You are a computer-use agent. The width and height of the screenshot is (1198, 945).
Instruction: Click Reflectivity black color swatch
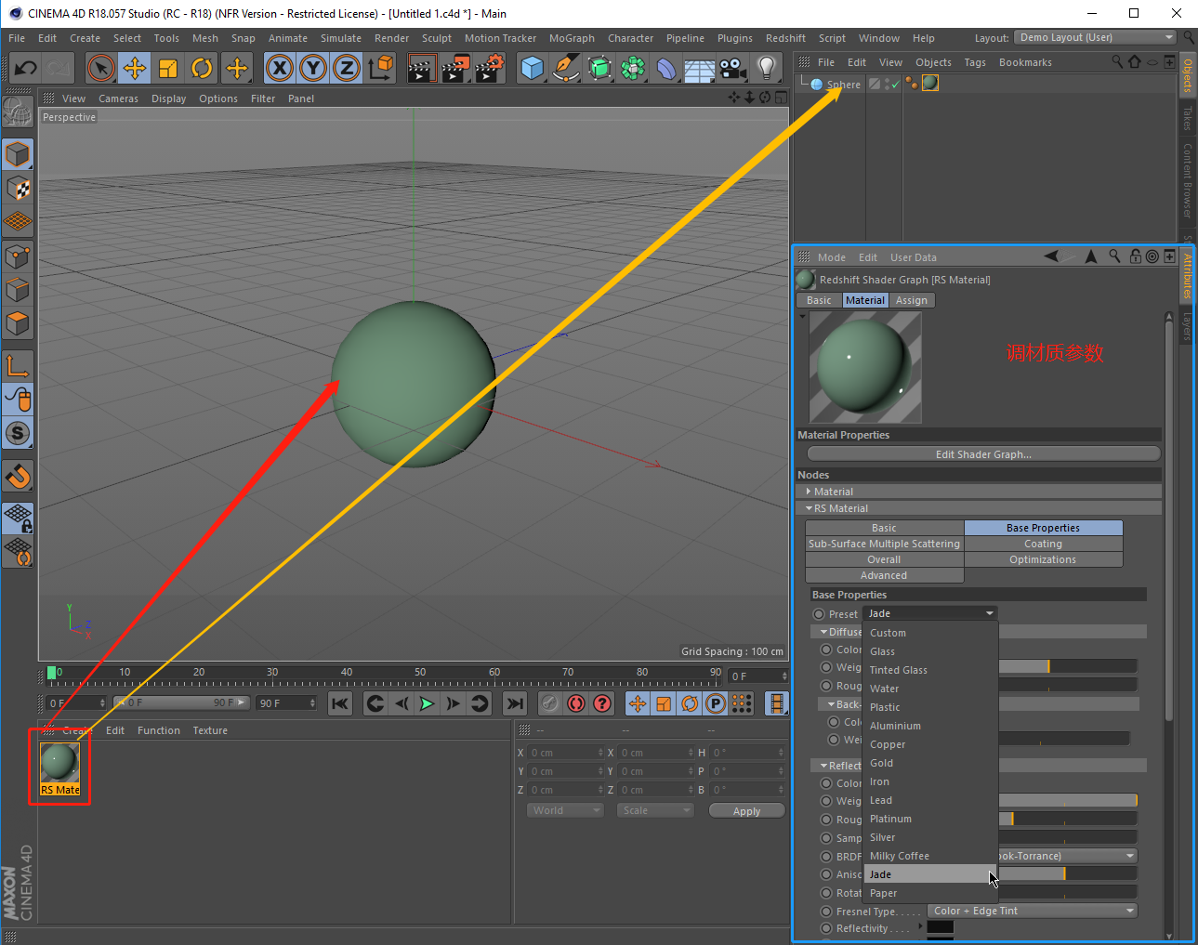pyautogui.click(x=940, y=927)
